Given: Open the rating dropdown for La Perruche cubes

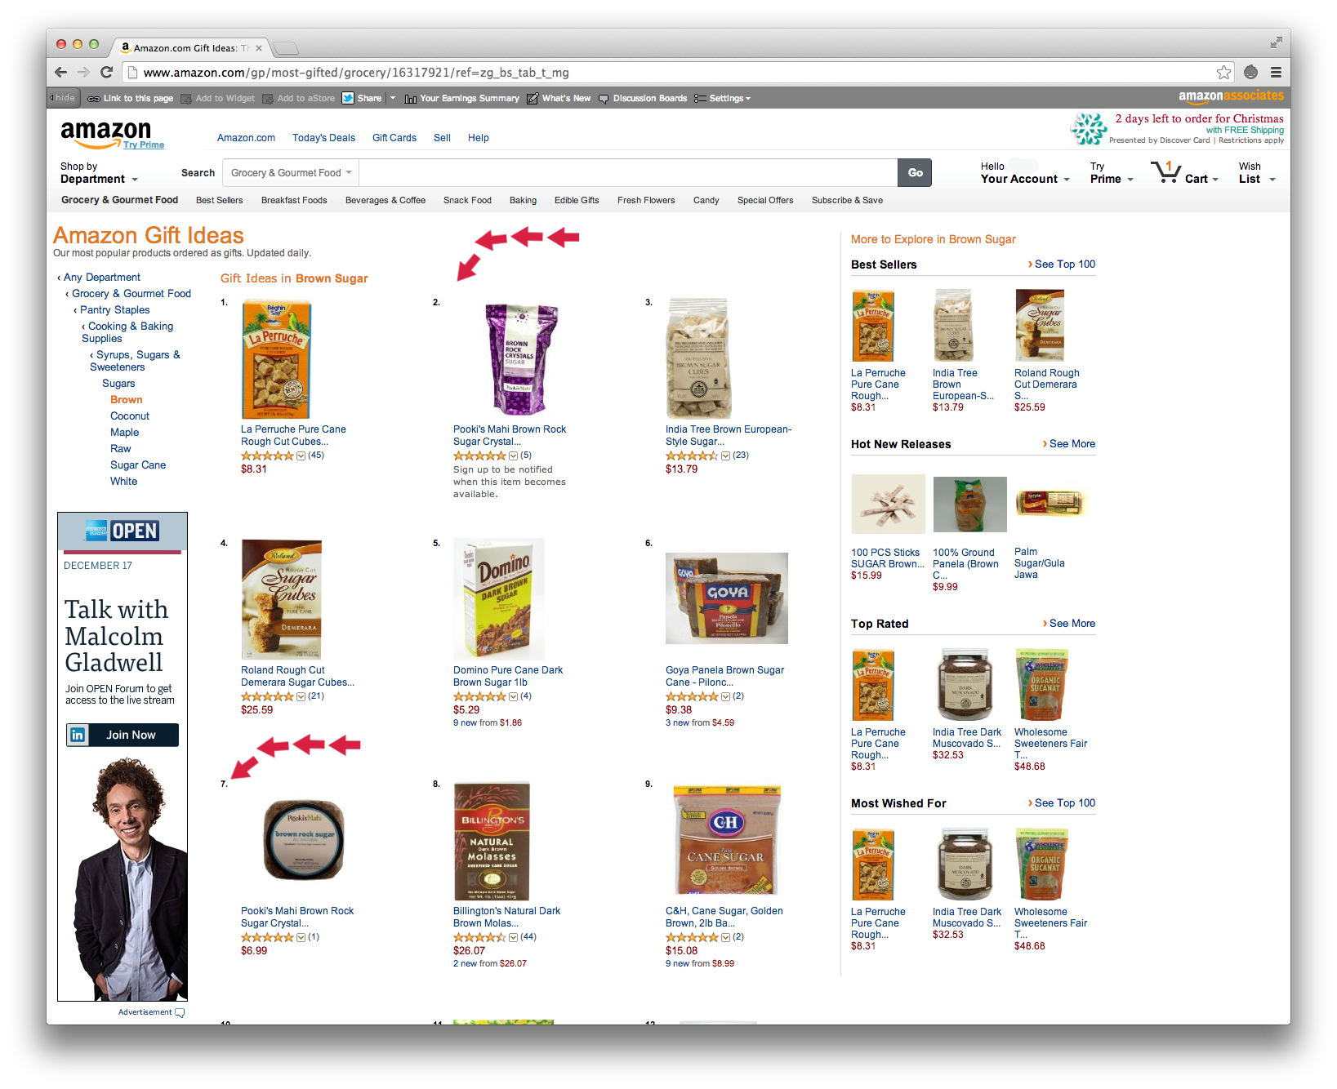Looking at the screenshot, I should 301,456.
